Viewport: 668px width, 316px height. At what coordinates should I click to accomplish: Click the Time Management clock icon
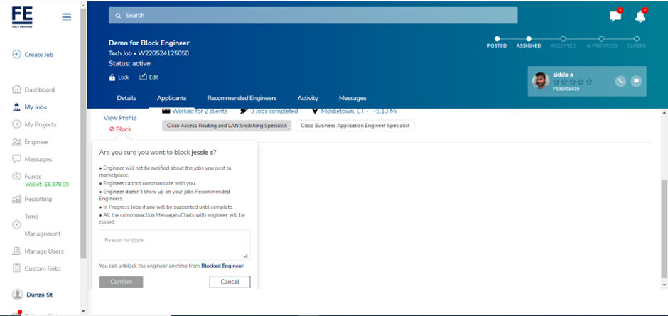(16, 225)
